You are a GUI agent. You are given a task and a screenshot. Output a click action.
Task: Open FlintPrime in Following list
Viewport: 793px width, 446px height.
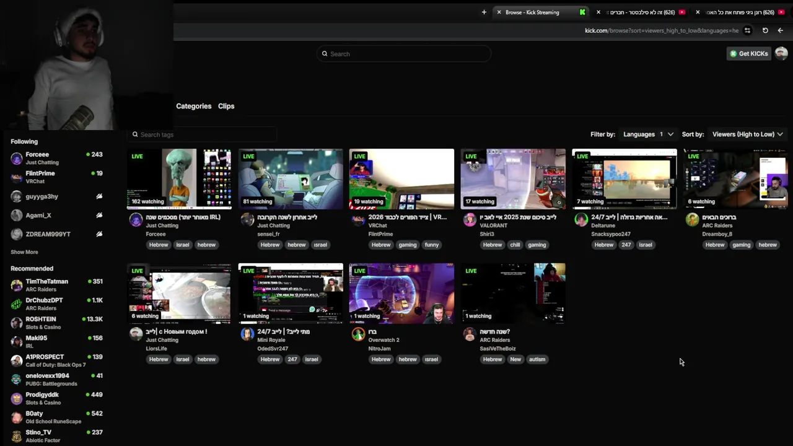[x=56, y=177]
